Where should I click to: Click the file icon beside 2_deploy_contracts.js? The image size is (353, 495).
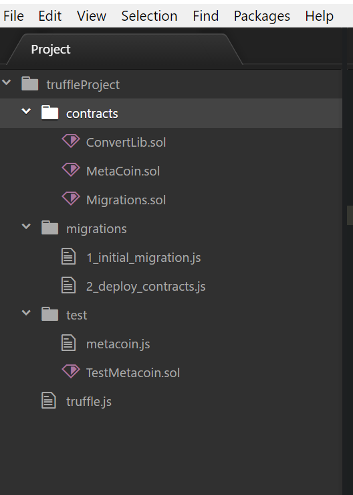(68, 285)
